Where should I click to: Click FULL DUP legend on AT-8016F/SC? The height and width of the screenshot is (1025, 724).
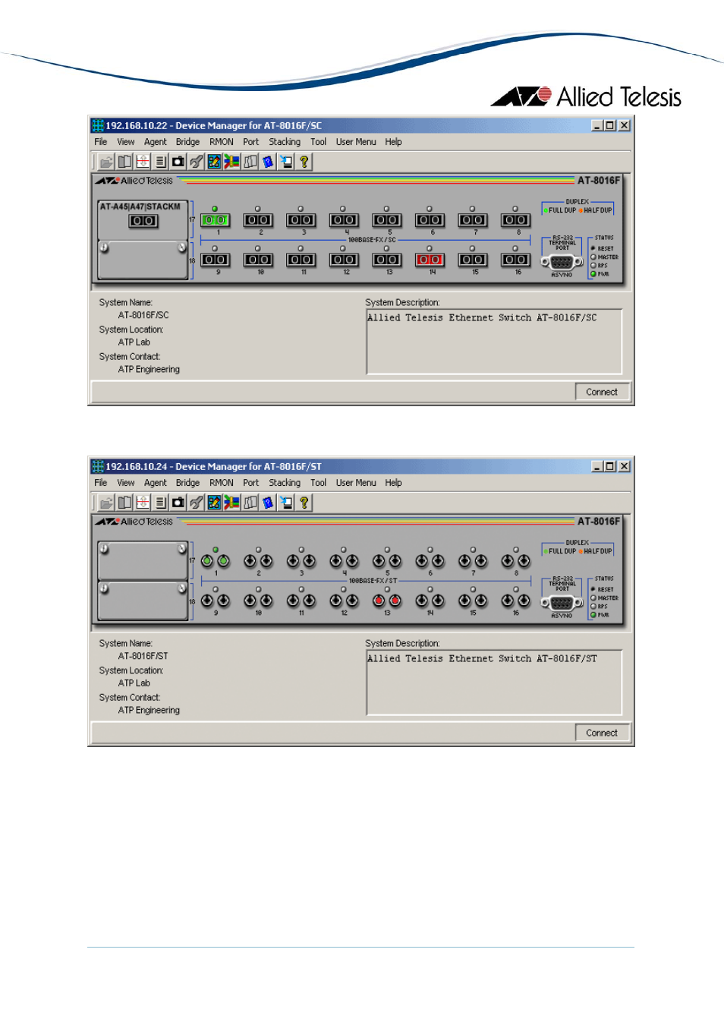(559, 210)
